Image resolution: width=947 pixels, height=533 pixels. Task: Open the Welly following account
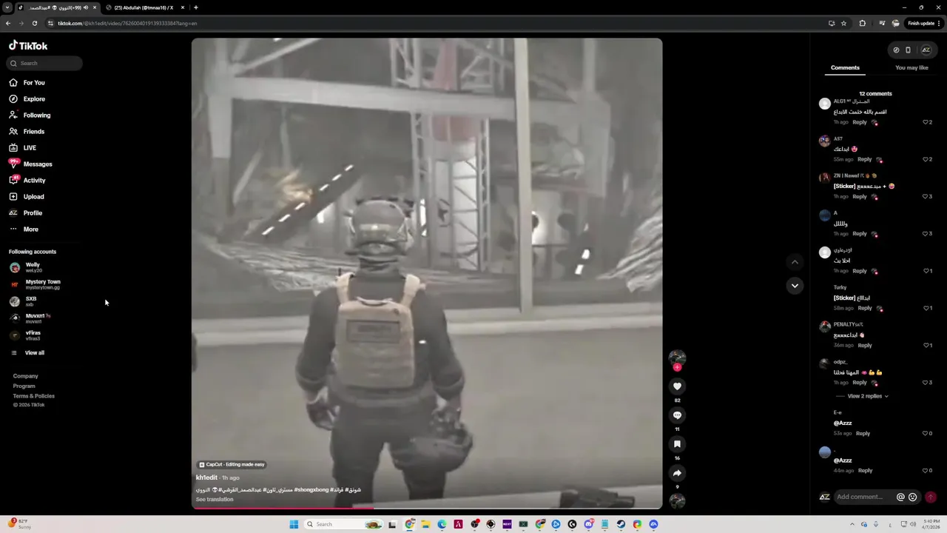(33, 267)
